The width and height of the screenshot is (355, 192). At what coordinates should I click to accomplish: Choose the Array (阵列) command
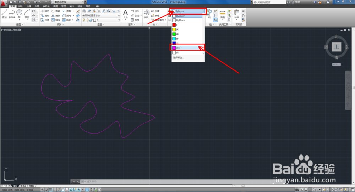pyautogui.click(x=67, y=20)
